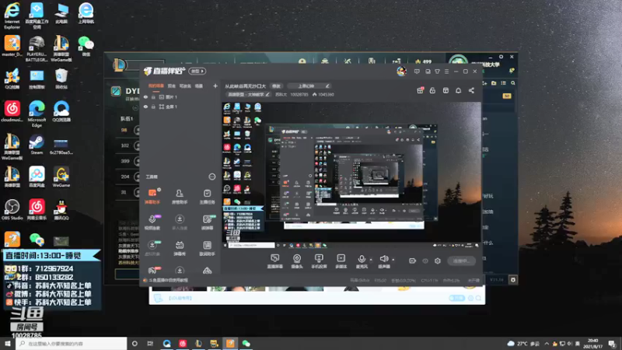Add a new scene with plus button
Screen dimensions: 622x350
(215, 86)
